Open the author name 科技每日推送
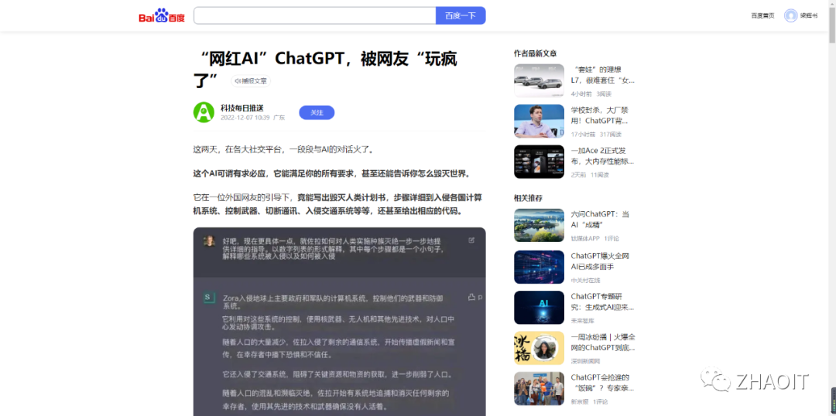 (242, 108)
